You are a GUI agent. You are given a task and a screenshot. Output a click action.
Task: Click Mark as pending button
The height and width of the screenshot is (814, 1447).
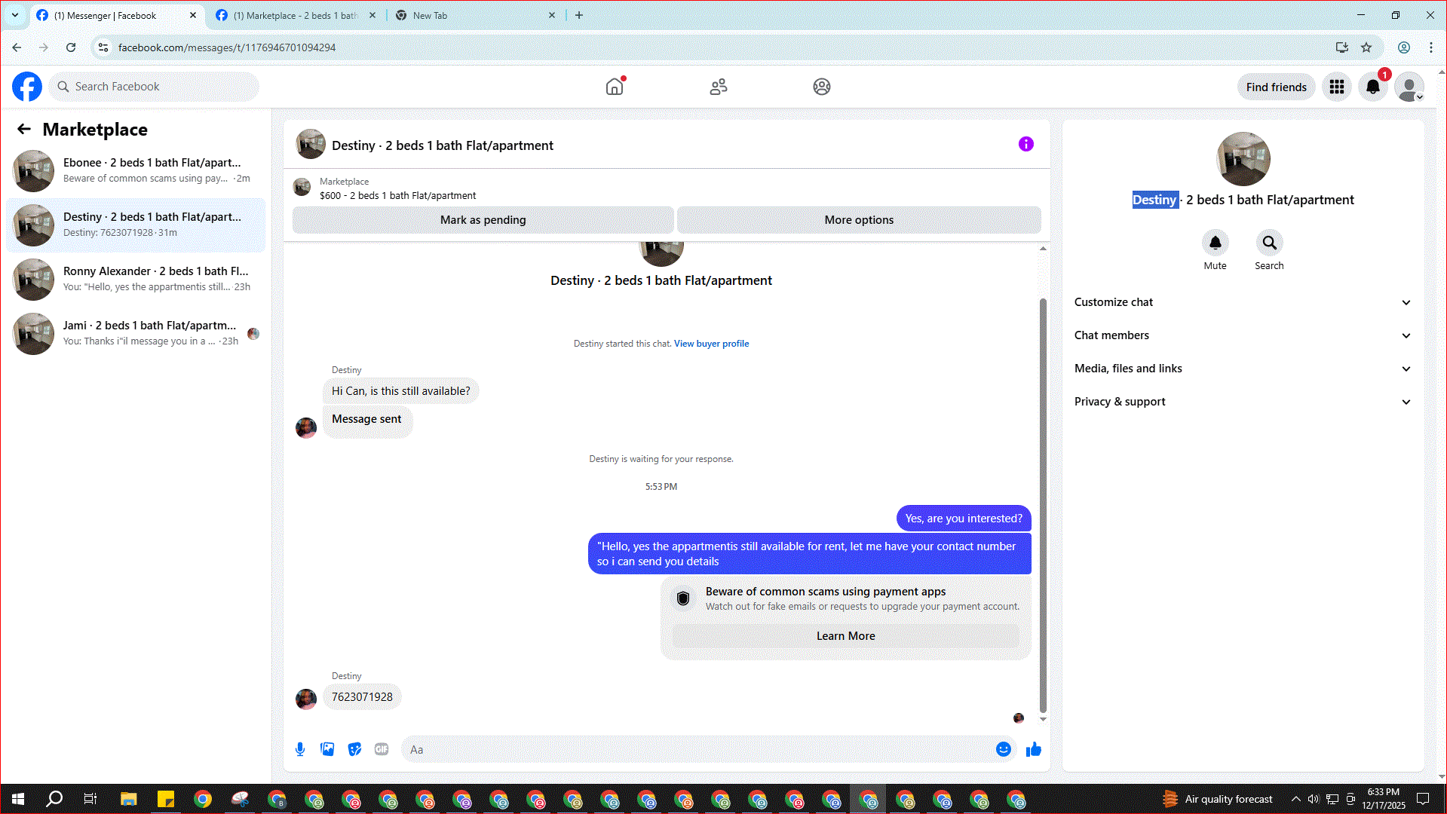(x=483, y=220)
